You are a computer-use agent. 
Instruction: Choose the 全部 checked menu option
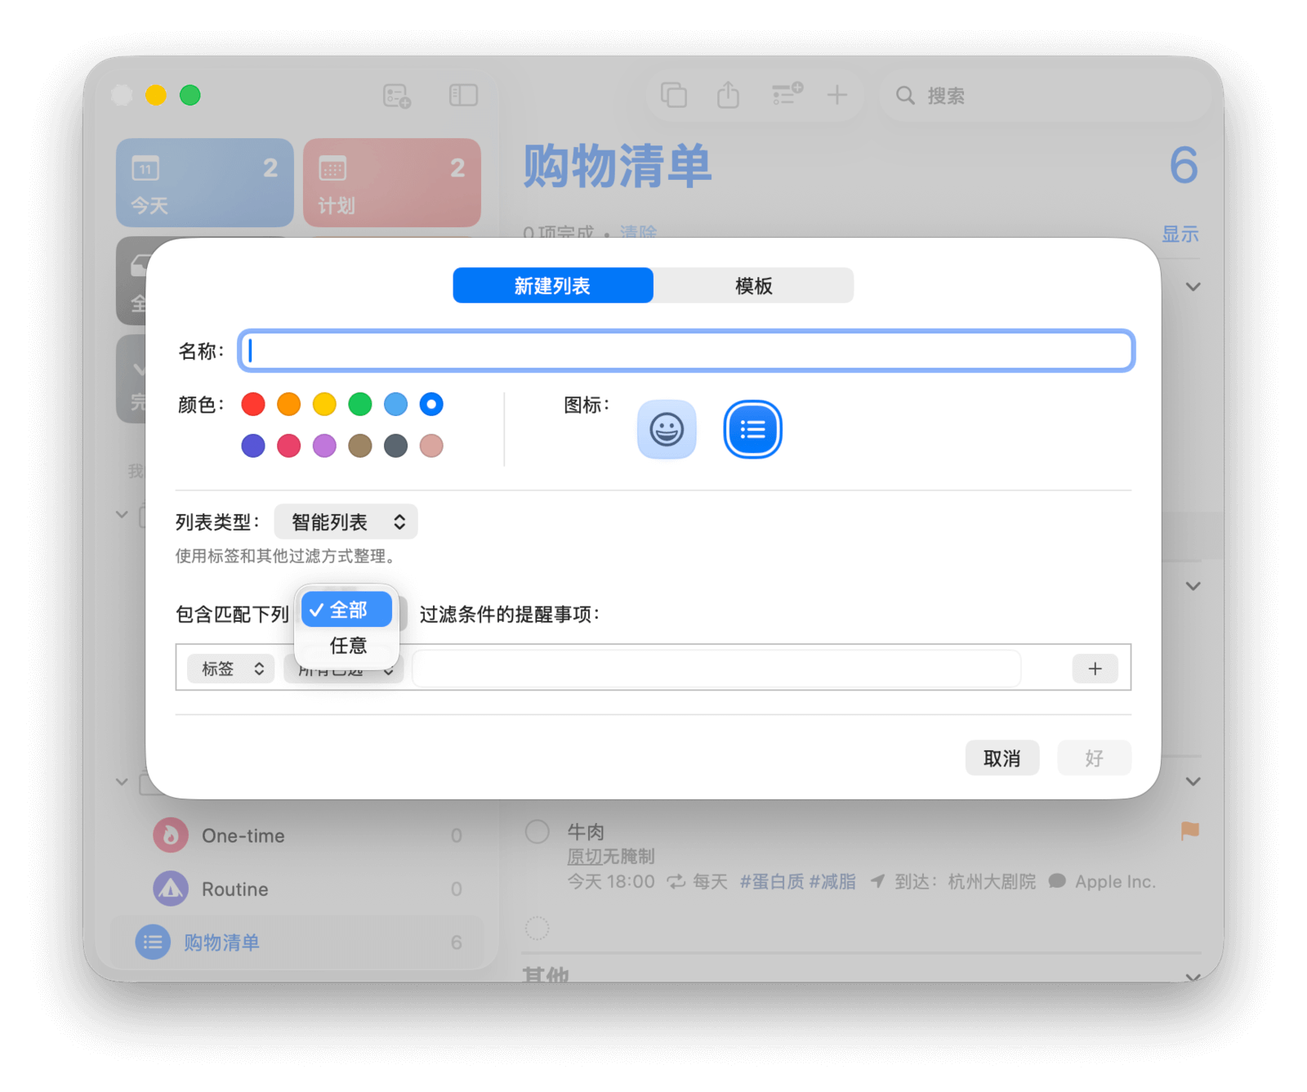[347, 610]
